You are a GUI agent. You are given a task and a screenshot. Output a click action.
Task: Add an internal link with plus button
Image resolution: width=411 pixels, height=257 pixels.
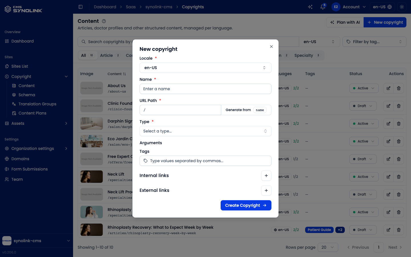(266, 176)
